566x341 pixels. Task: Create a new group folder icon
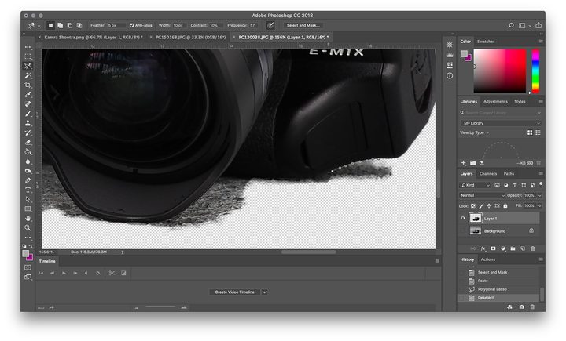tap(513, 248)
